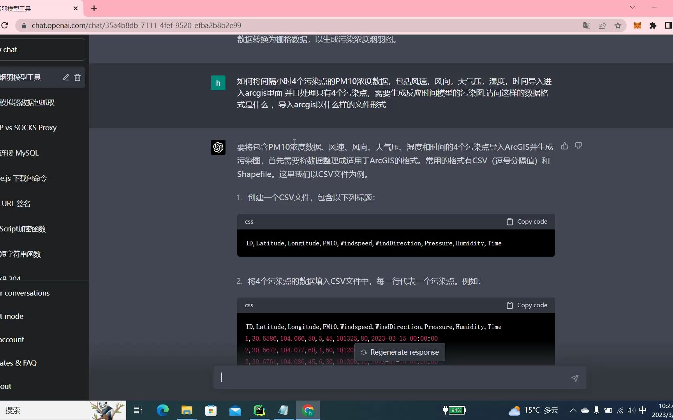Image resolution: width=673 pixels, height=420 pixels.
Task: Copy code from the first code block
Action: tap(527, 222)
